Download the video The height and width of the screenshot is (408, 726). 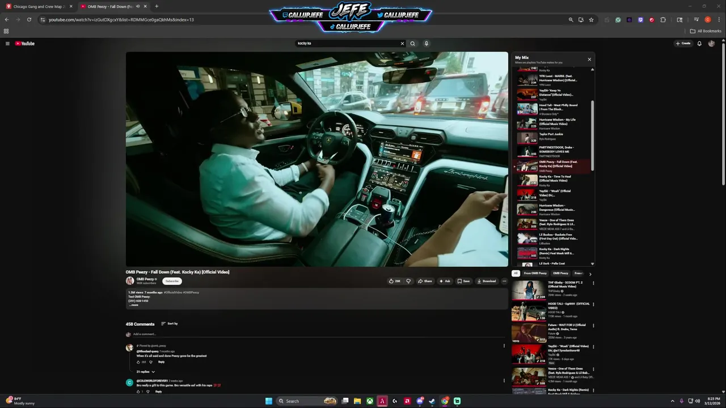(487, 281)
